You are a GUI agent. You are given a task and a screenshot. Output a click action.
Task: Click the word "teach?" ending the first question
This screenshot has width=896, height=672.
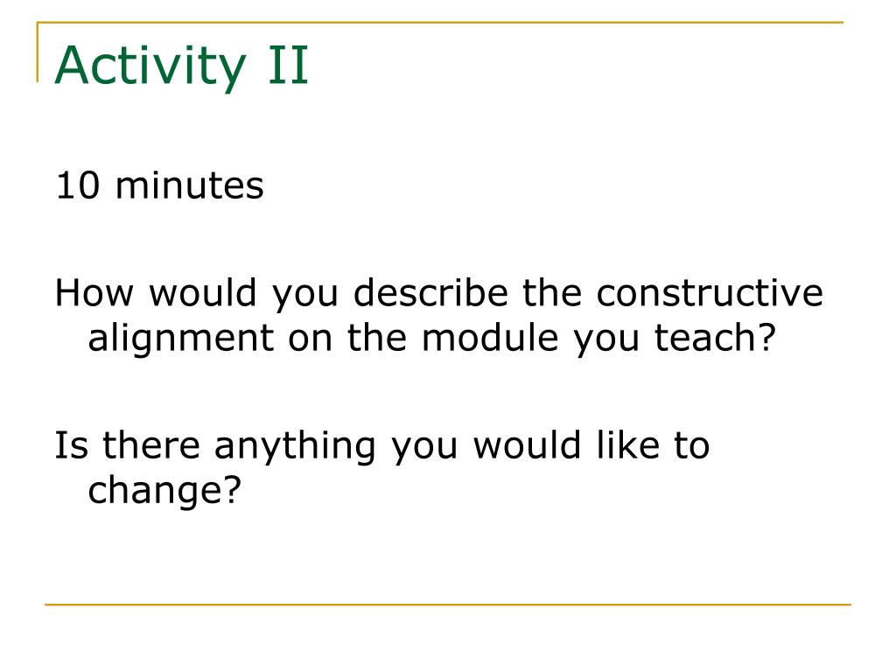click(715, 337)
